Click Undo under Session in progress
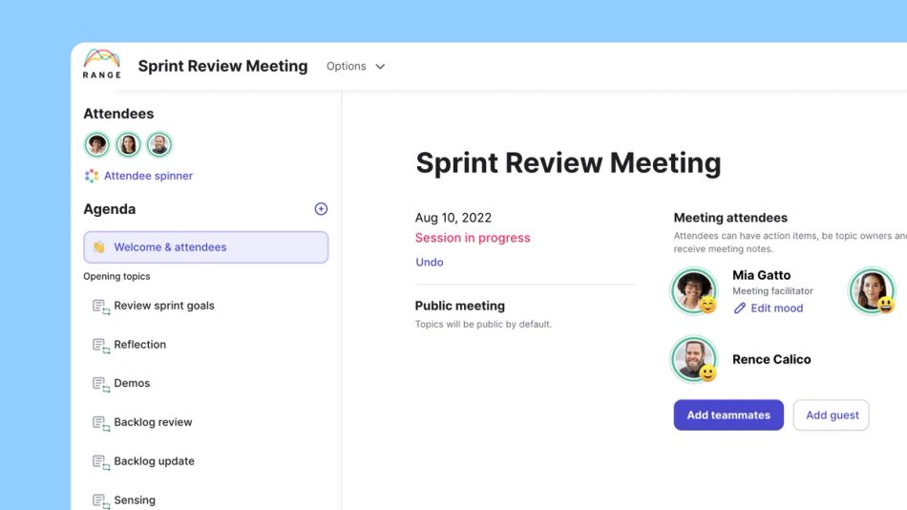The height and width of the screenshot is (510, 907). tap(430, 263)
